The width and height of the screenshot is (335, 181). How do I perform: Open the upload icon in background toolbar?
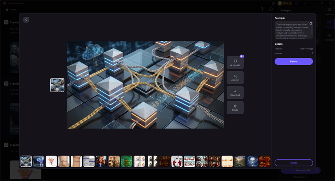point(262,9)
